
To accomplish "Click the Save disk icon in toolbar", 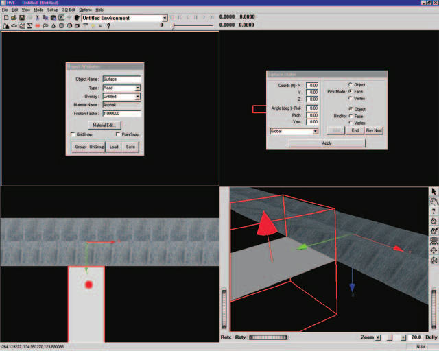I will pyautogui.click(x=21, y=18).
